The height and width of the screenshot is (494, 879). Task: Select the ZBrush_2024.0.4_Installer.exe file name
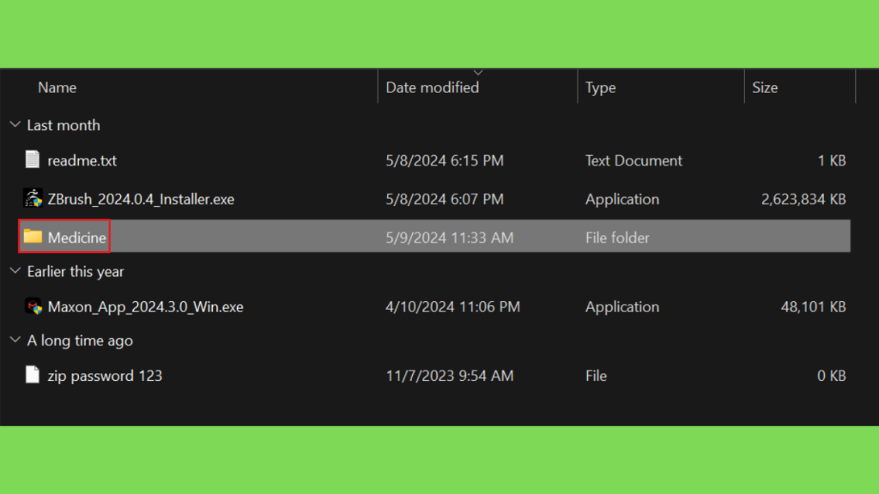(x=141, y=199)
